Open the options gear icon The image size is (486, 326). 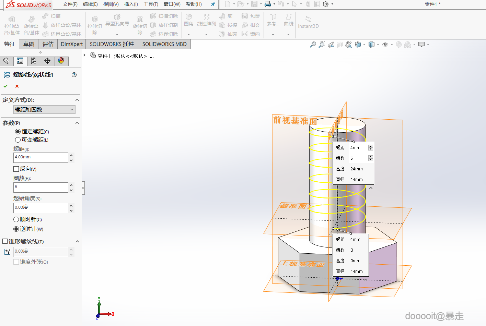326,4
